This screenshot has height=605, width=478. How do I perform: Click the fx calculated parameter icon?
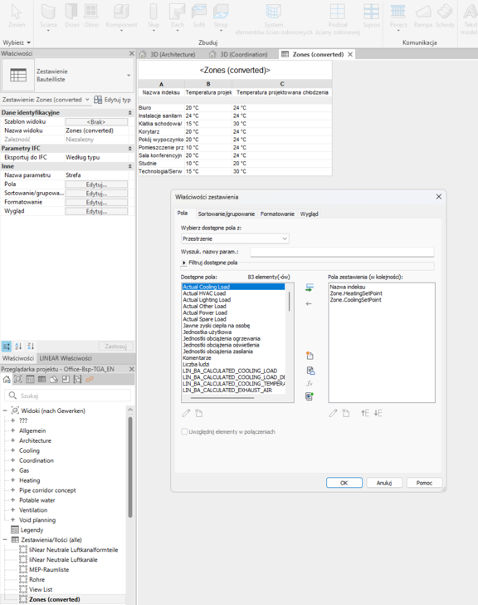coord(310,384)
